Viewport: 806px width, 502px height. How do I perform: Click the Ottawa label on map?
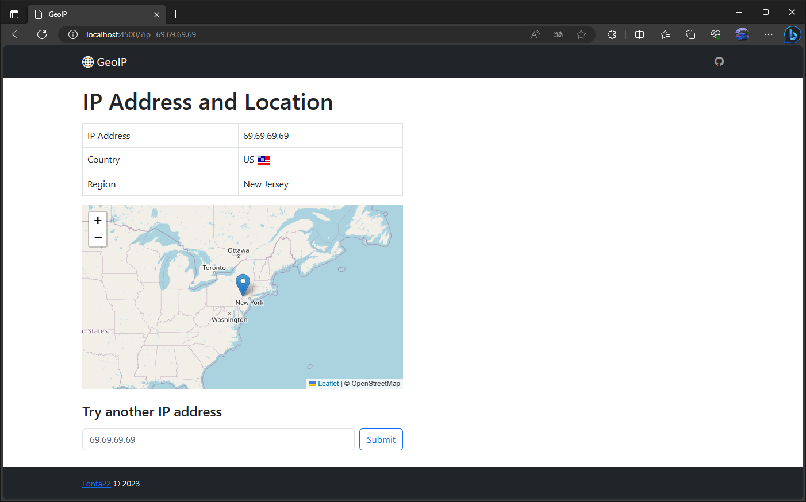coord(239,250)
